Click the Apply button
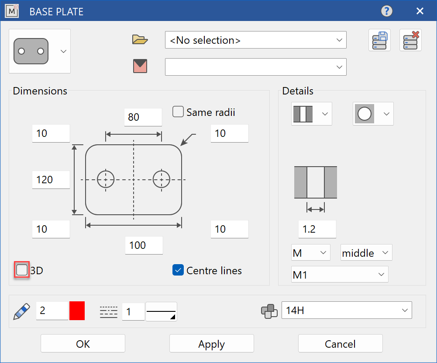This screenshot has width=437, height=363. tap(212, 343)
